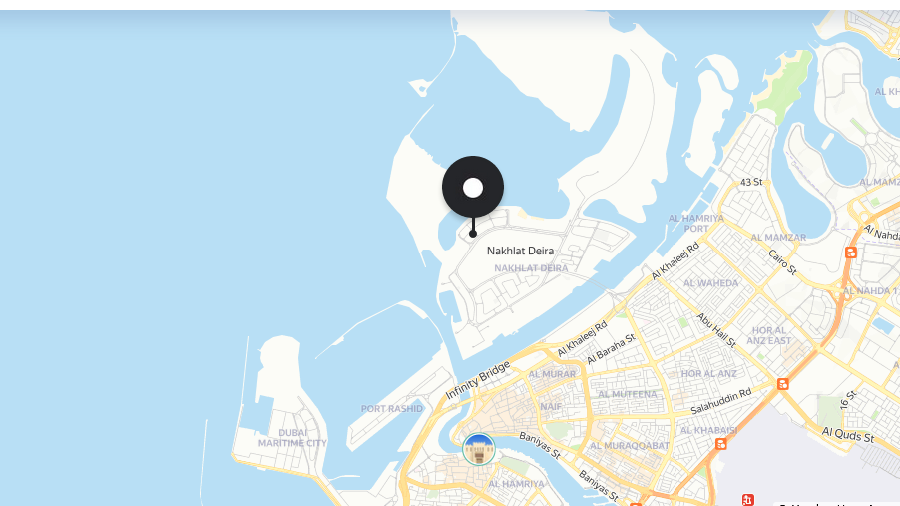Select orange transit icon below Al Khabaisi
The image size is (900, 506).
[x=721, y=444]
